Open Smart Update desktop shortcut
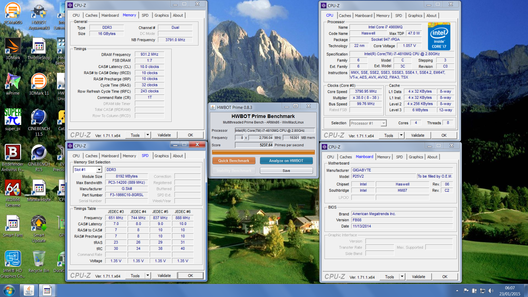Viewport: 528px width, 297px height. click(39, 229)
